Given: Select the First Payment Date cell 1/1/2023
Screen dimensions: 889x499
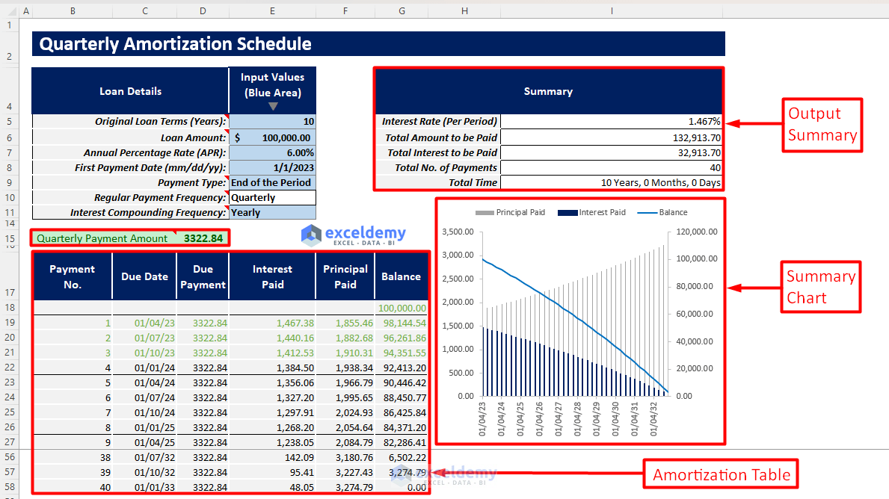Looking at the screenshot, I should (x=271, y=167).
